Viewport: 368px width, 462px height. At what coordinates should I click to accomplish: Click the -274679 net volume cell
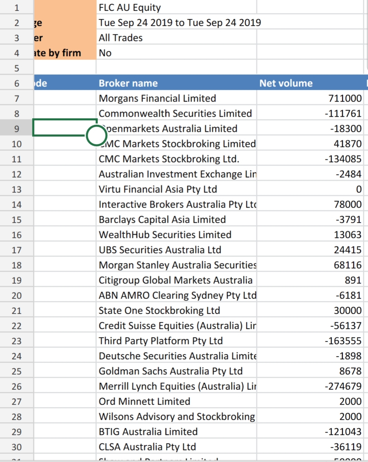[310, 386]
